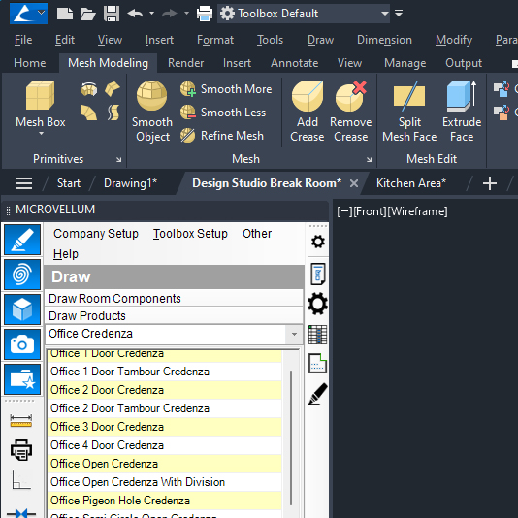Click Smooth Less
518x518 pixels.
pos(223,113)
